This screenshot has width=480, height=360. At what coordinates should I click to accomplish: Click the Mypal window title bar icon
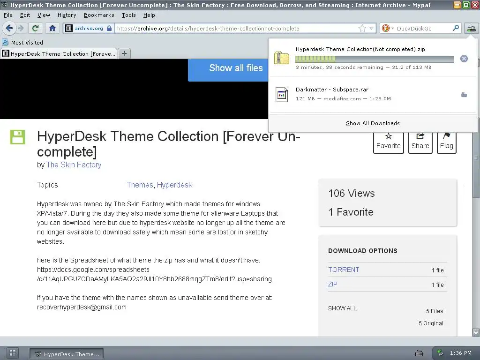tap(4, 5)
